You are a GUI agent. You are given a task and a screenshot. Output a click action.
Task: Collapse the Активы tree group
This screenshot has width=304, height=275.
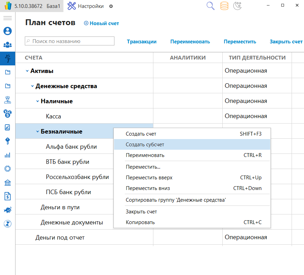(x=27, y=71)
